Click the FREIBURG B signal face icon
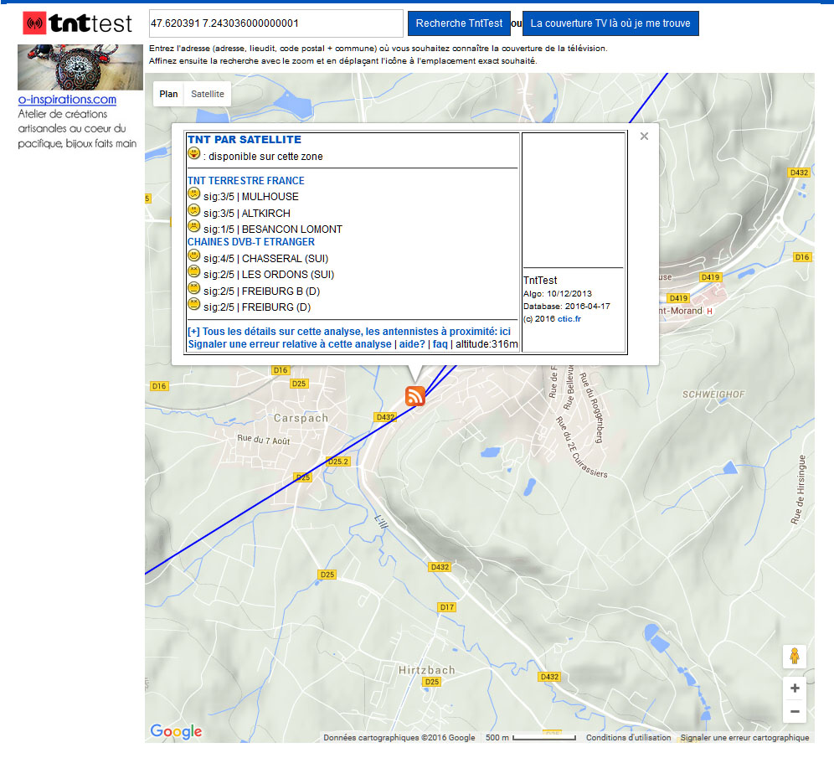The height and width of the screenshot is (758, 834). pyautogui.click(x=193, y=288)
